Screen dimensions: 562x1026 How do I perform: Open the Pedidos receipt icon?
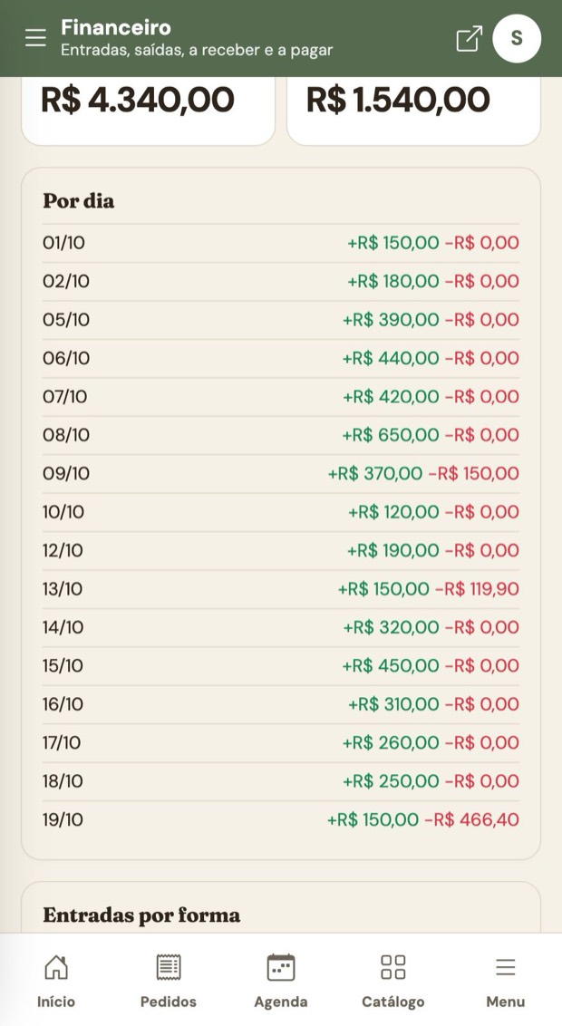[168, 967]
